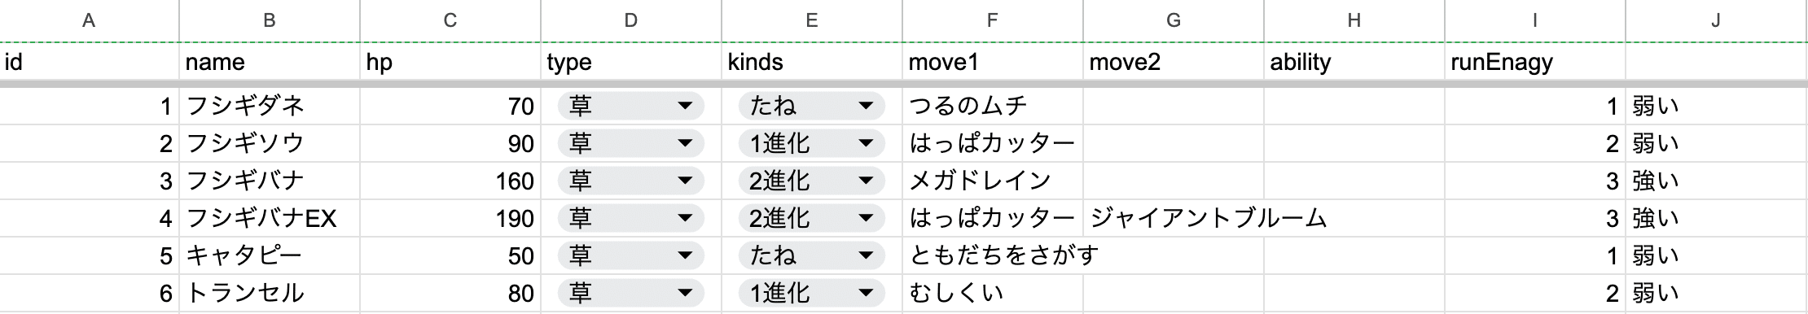This screenshot has height=314, width=1808.
Task: Select column D header
Action: click(631, 20)
